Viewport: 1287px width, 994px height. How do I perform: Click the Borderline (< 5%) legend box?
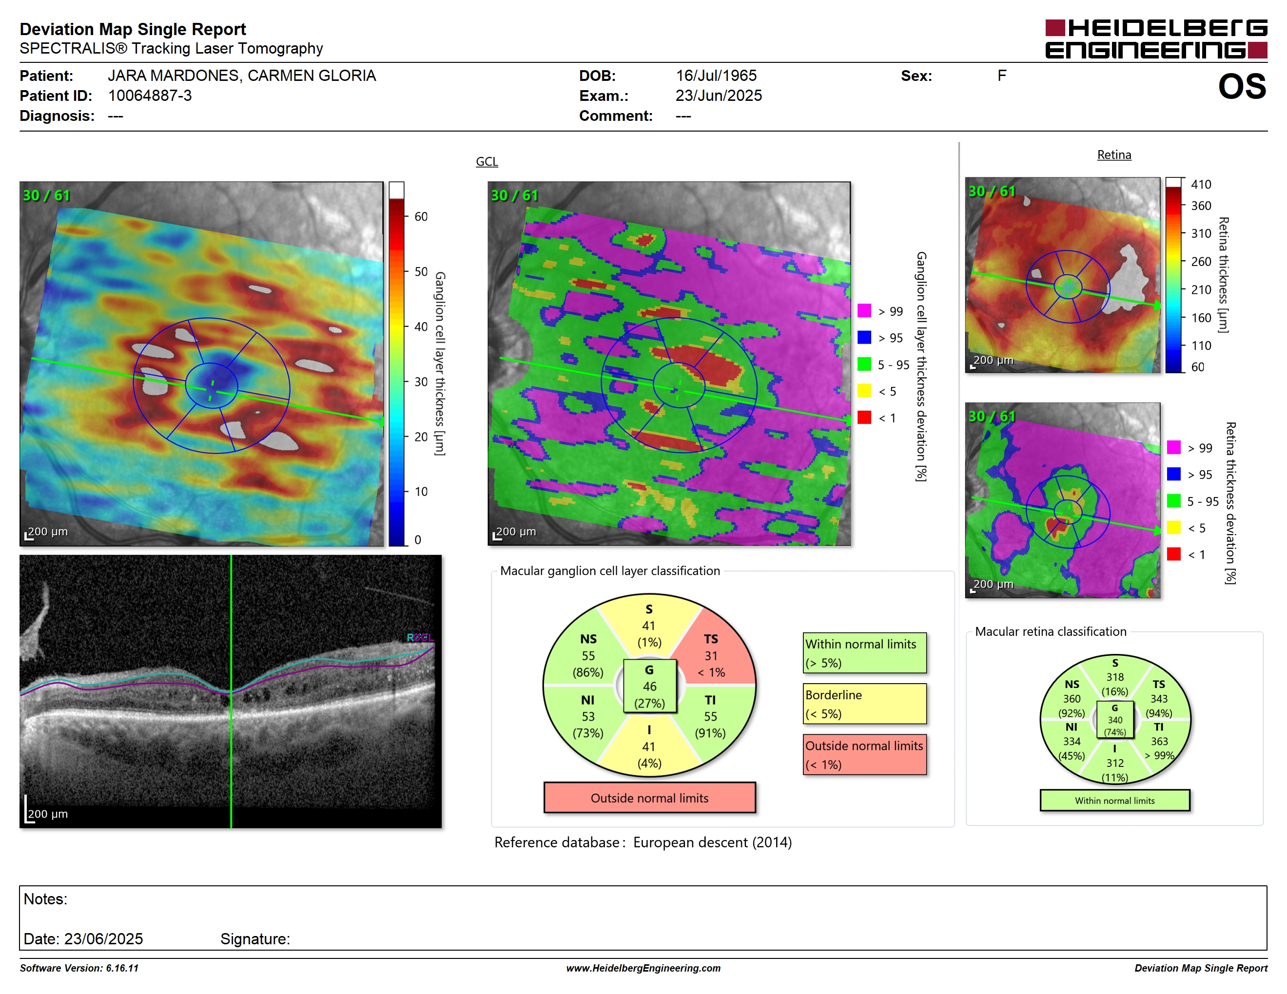tap(864, 704)
